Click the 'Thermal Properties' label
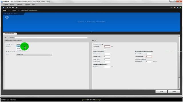This screenshot has height=102, width=183. coord(141,59)
